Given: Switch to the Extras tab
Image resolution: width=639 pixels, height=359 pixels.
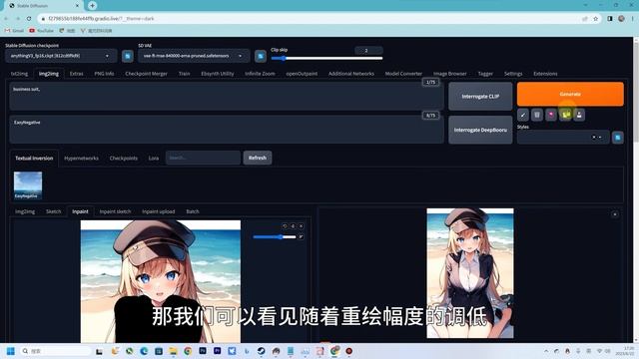Looking at the screenshot, I should (x=76, y=74).
